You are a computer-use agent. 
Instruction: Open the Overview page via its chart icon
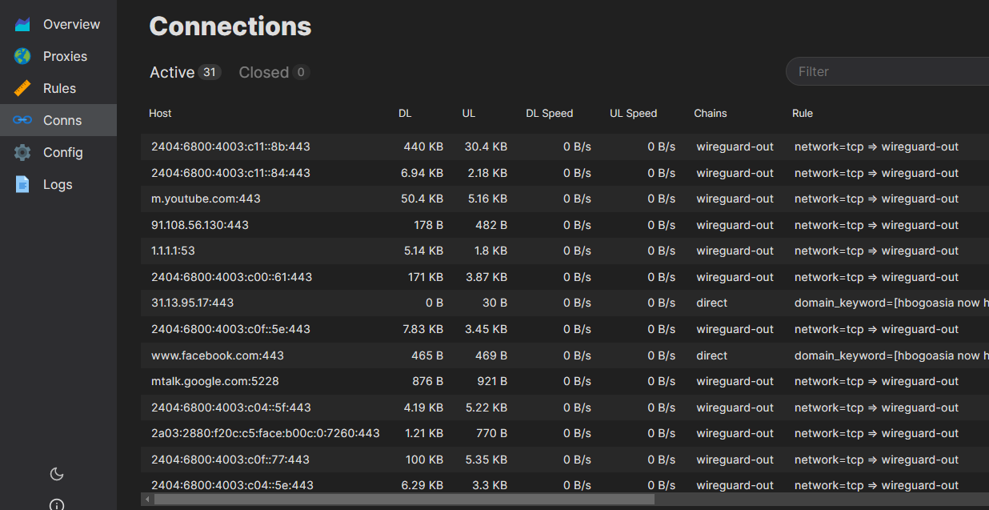(x=21, y=23)
